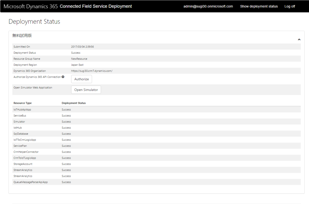Click the Deployment Status column header in table
The height and width of the screenshot is (221, 309).
[74, 103]
